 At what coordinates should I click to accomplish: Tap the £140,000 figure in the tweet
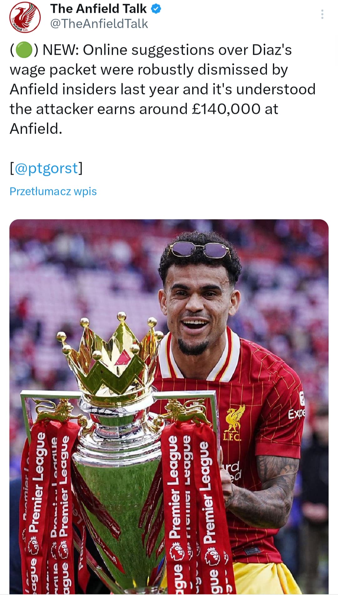(226, 109)
